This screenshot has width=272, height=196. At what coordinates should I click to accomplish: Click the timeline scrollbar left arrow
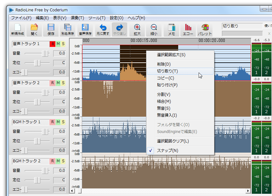pyautogui.click(x=72, y=191)
